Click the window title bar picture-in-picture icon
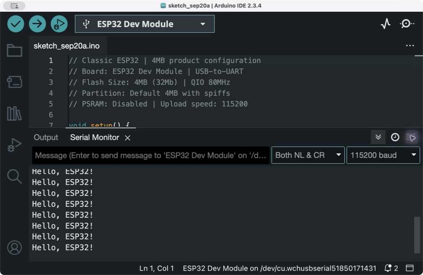Image resolution: width=423 pixels, height=275 pixels. pyautogui.click(x=14, y=5)
